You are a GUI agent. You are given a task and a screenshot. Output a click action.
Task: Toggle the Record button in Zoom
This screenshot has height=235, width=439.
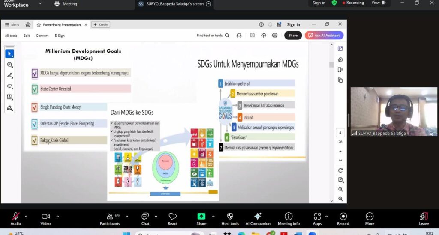tap(343, 219)
